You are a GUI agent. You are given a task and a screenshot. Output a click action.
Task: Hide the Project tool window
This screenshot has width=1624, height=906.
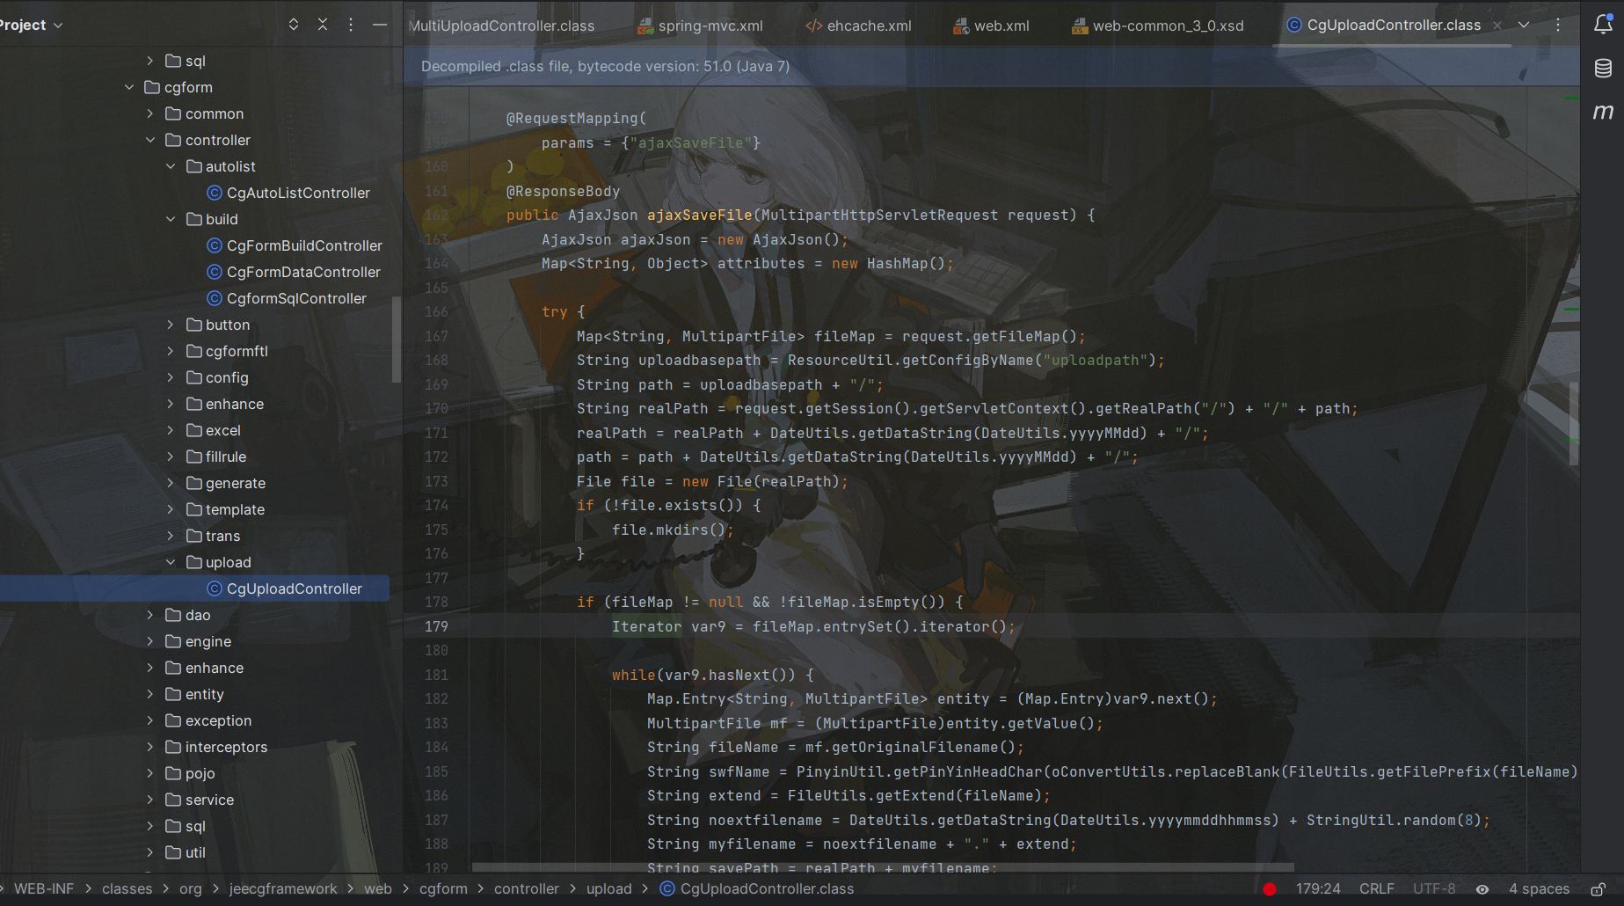point(380,25)
